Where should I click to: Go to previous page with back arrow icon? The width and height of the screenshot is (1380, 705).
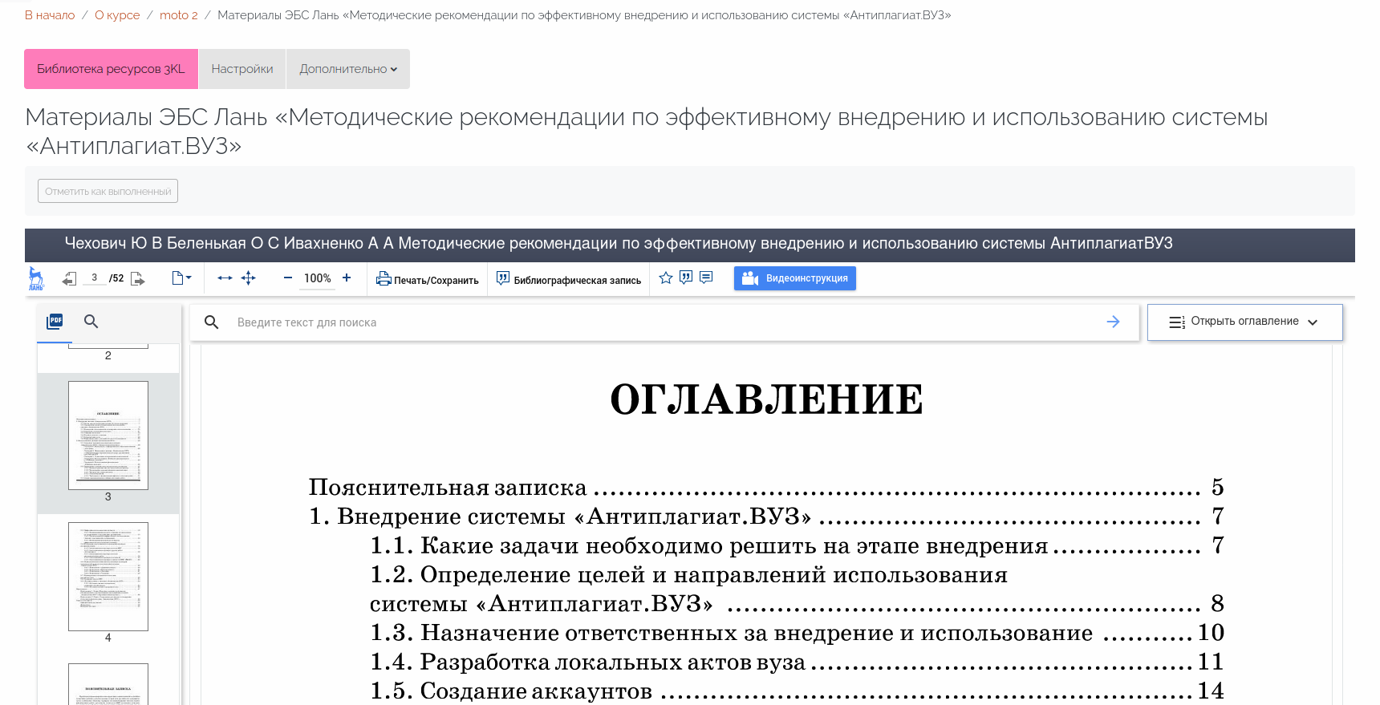(69, 278)
